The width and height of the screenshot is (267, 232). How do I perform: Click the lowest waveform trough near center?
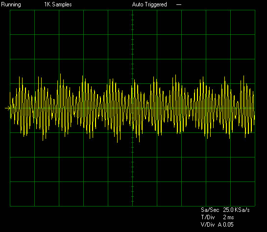point(140,141)
